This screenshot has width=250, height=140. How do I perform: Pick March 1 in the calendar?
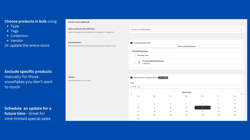pos(218,100)
